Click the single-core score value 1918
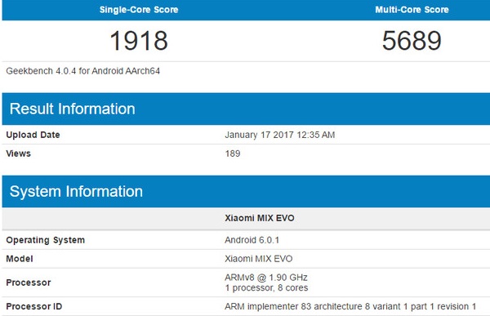 [x=139, y=41]
